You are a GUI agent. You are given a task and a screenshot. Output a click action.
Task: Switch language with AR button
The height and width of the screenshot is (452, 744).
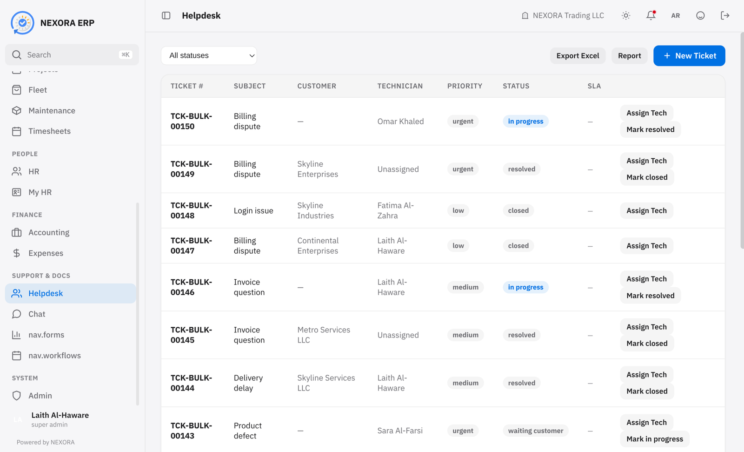676,15
